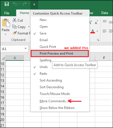Click the Format Painter label

24,33
